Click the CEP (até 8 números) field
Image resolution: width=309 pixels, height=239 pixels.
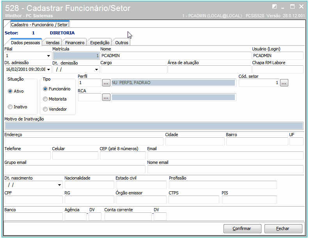(x=123, y=156)
